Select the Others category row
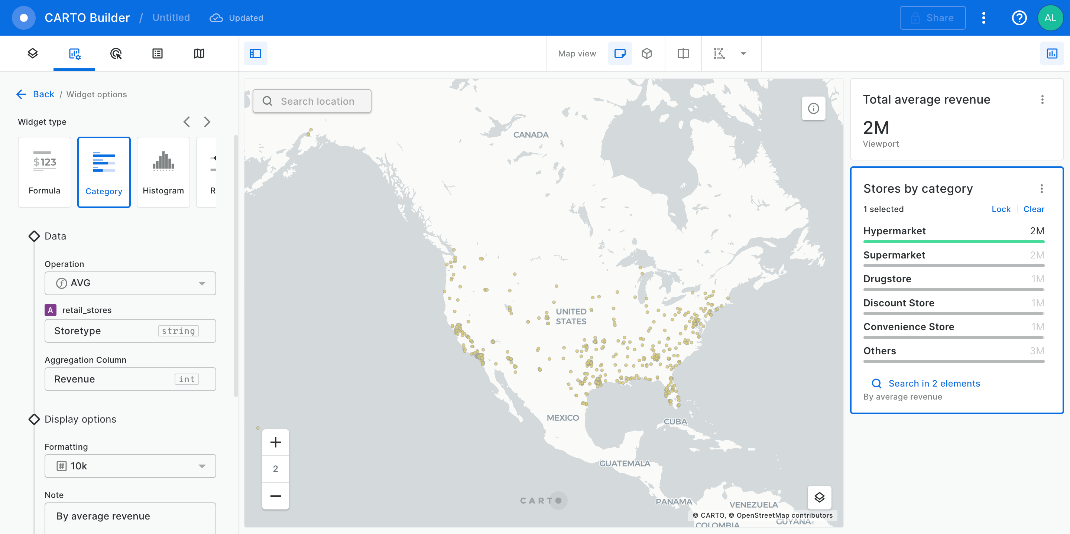This screenshot has width=1070, height=534. [954, 354]
